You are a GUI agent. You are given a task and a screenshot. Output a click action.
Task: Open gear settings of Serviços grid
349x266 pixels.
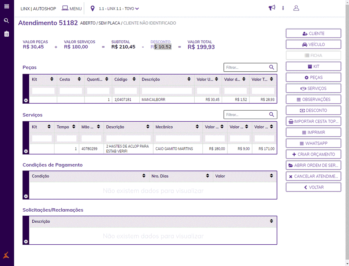coord(26,151)
